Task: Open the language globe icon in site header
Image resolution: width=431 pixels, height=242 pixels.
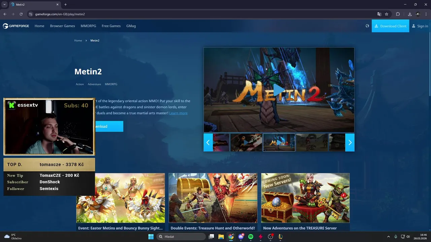Action: (367, 26)
